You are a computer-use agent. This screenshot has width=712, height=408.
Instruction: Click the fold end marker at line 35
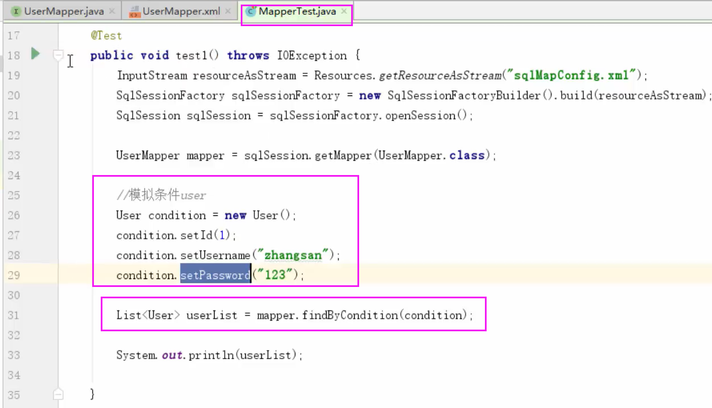pos(57,394)
